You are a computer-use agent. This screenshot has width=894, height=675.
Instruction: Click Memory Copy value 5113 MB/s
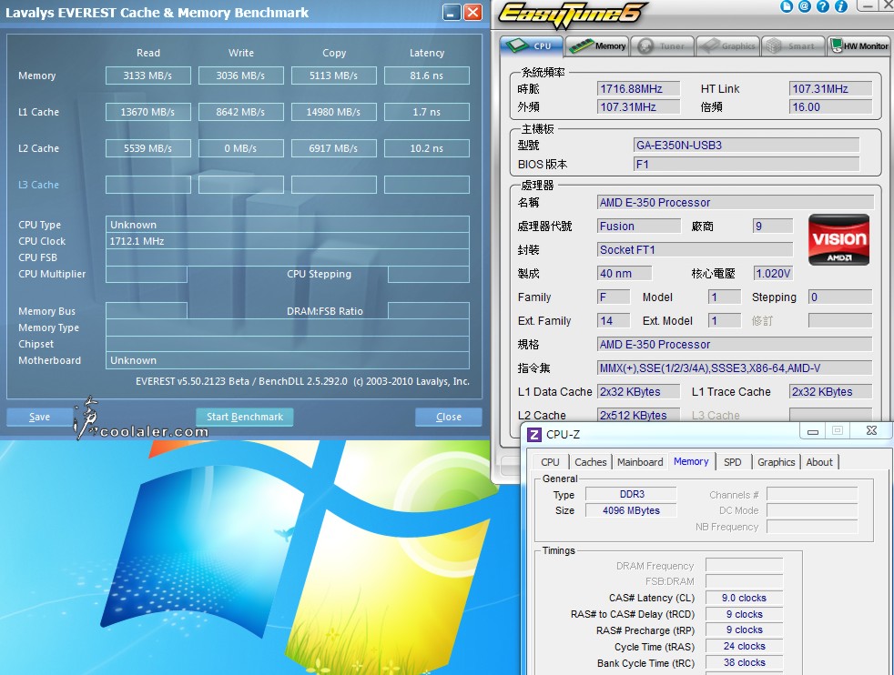tap(334, 76)
